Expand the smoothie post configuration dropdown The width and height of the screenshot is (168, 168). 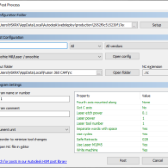[51, 57]
